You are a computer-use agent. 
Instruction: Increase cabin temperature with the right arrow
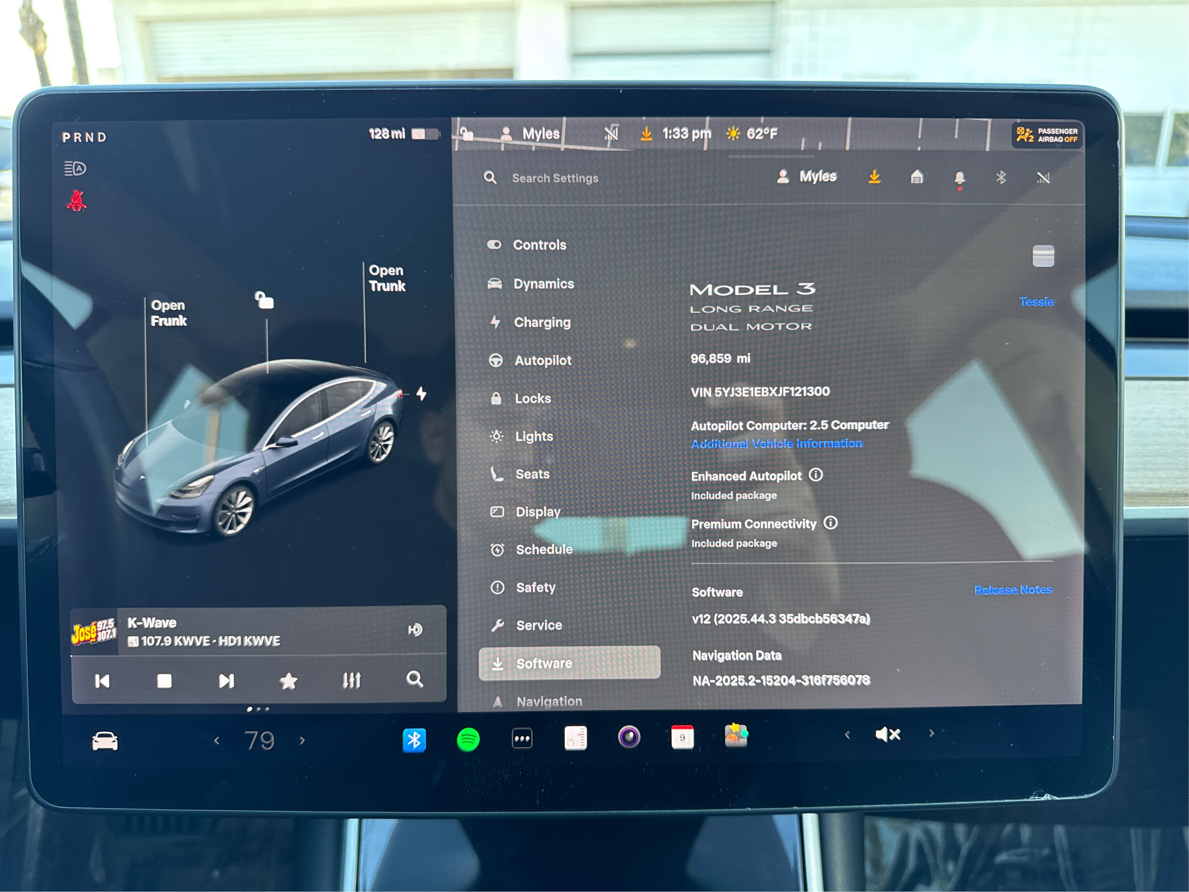[x=302, y=741]
